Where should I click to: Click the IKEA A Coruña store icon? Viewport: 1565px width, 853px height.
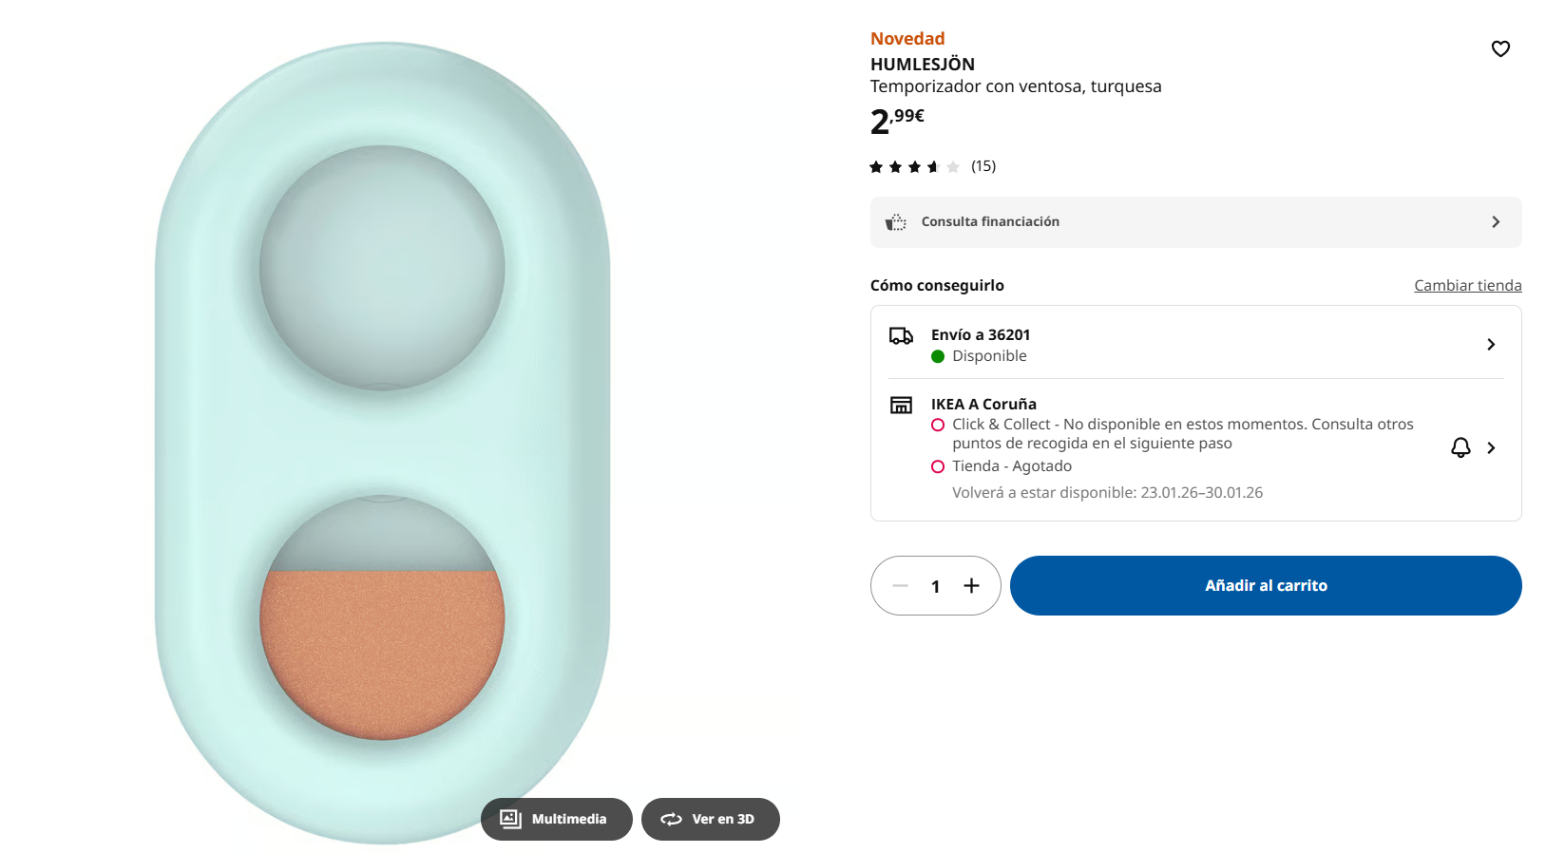pos(901,406)
